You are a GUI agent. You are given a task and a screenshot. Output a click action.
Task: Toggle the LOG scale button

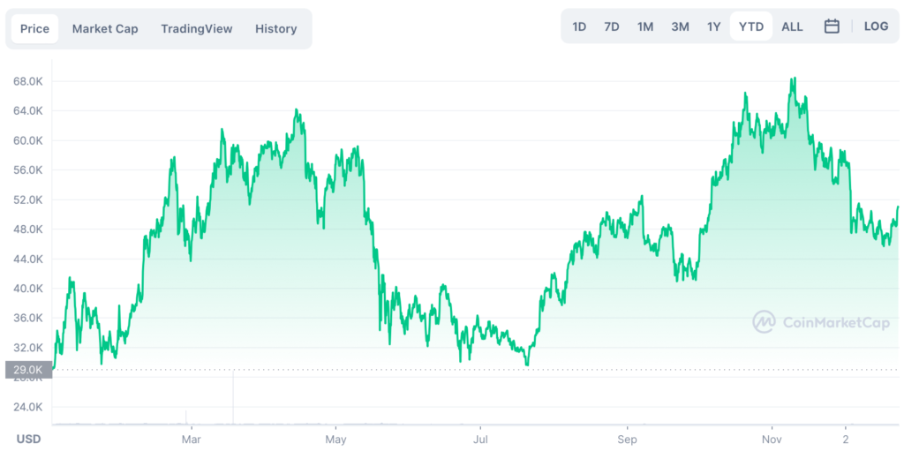[x=876, y=26]
